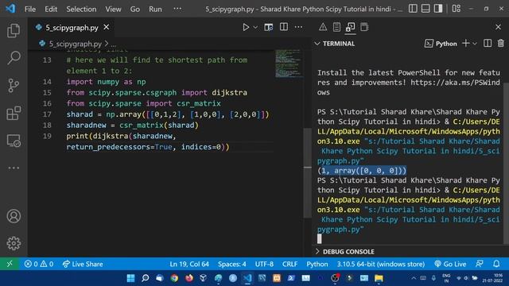Viewport: 509px width, 286px height.
Task: Open the new terminal launch profile dropdown
Action: [475, 44]
